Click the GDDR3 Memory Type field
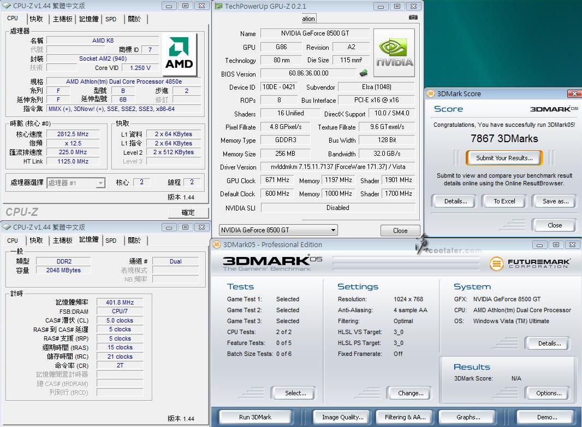Viewport: 582px width, 427px height. click(x=286, y=140)
